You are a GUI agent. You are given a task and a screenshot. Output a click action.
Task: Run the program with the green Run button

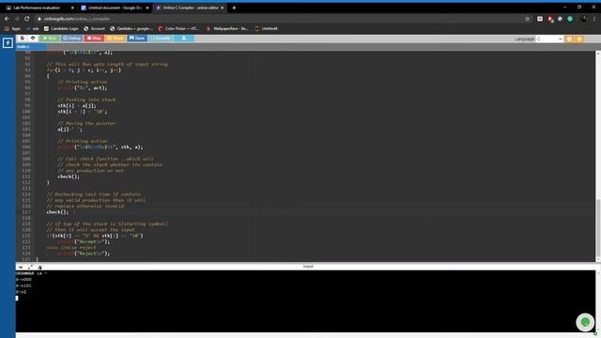(x=50, y=38)
